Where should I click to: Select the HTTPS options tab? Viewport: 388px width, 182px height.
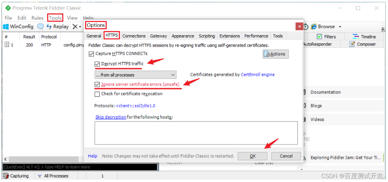pos(112,35)
